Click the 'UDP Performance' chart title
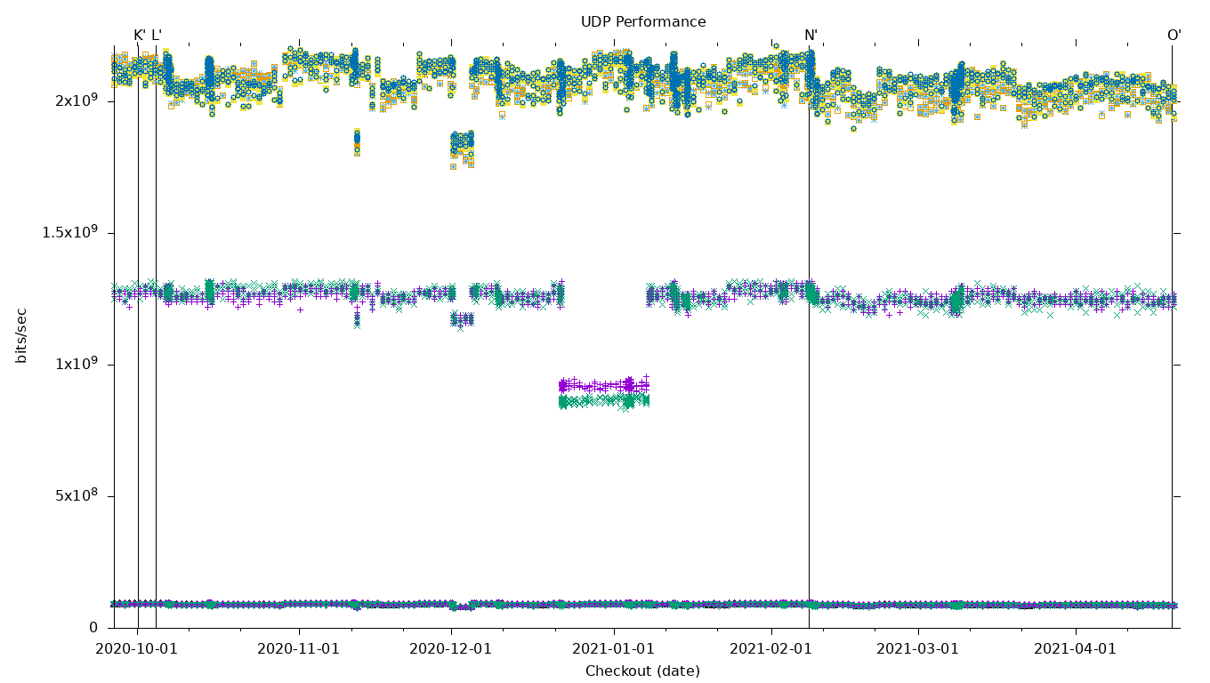 643,22
